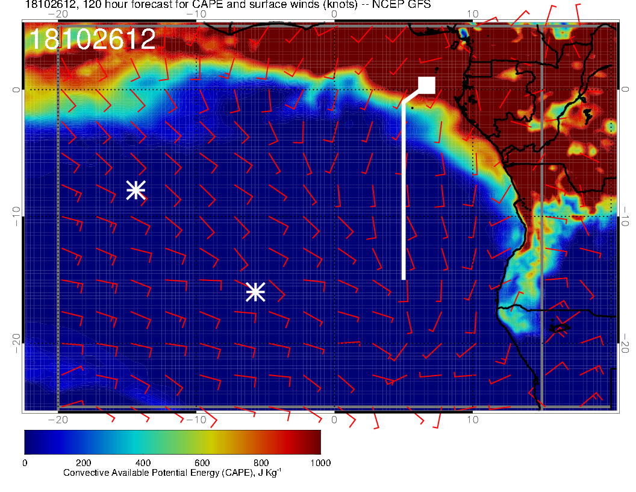Click the upper-left white asterisk marker
The image size is (636, 492).
[x=136, y=190]
